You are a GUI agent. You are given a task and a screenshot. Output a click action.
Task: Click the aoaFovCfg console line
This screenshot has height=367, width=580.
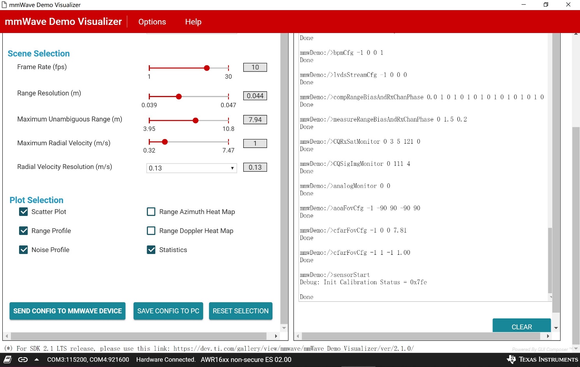360,208
